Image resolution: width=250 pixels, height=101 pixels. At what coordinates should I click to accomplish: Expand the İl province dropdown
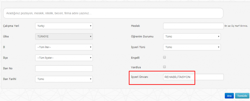click(x=64, y=47)
